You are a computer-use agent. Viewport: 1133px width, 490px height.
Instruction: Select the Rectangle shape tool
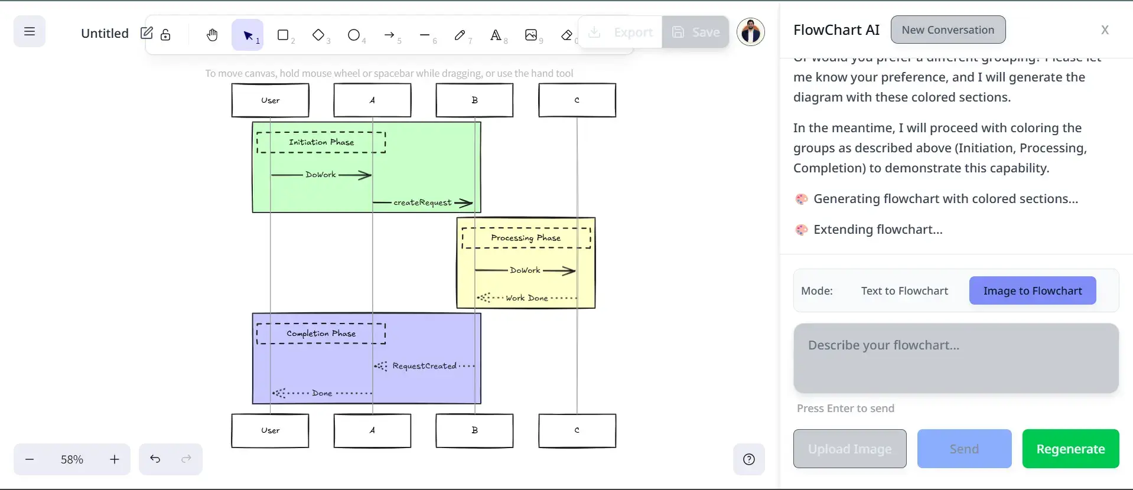[284, 35]
